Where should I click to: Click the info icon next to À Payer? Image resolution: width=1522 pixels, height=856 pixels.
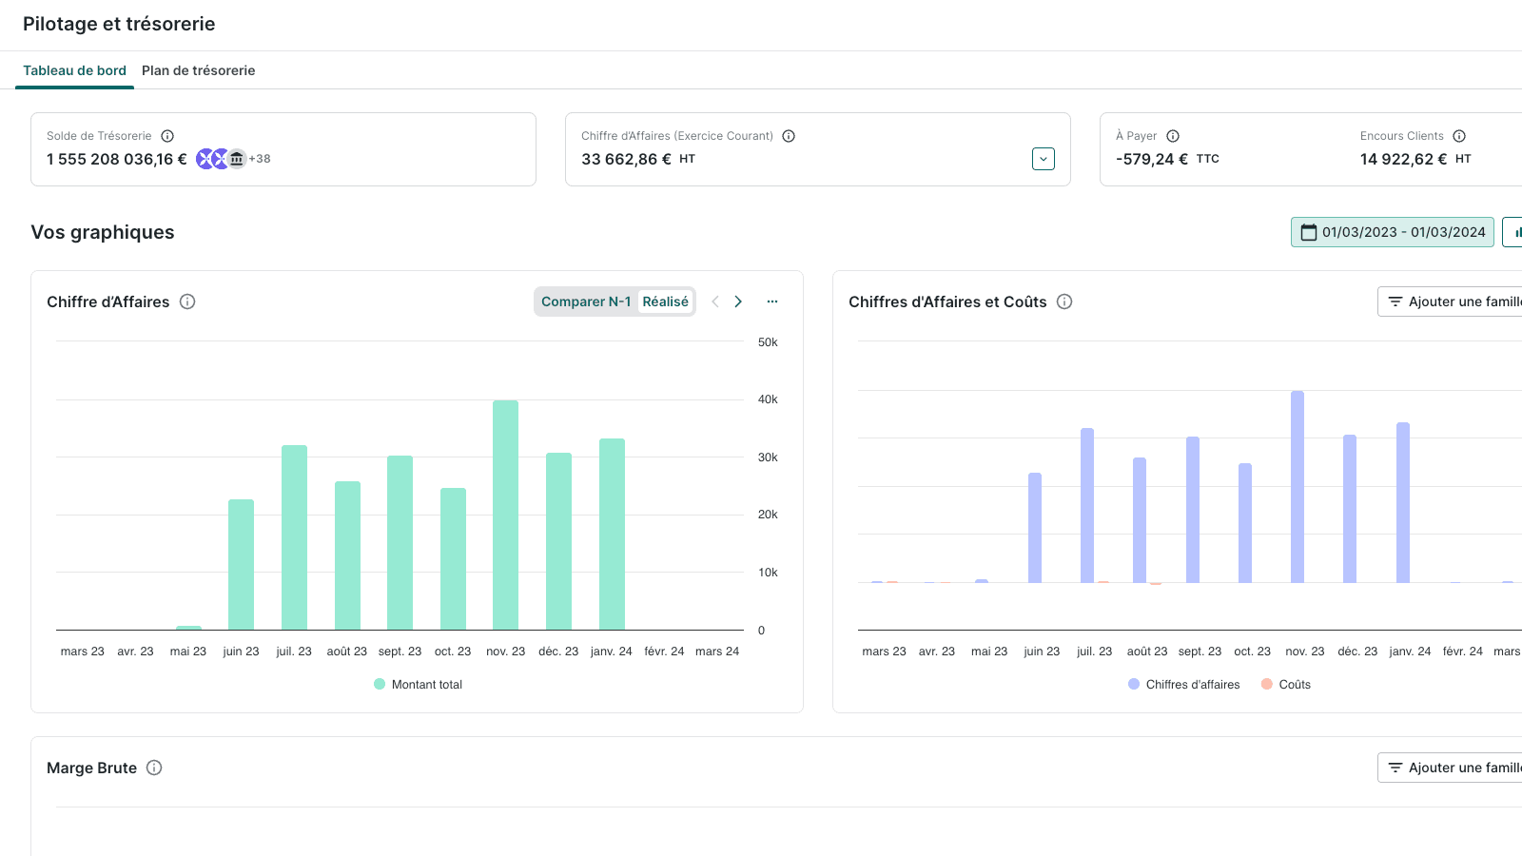1173,136
